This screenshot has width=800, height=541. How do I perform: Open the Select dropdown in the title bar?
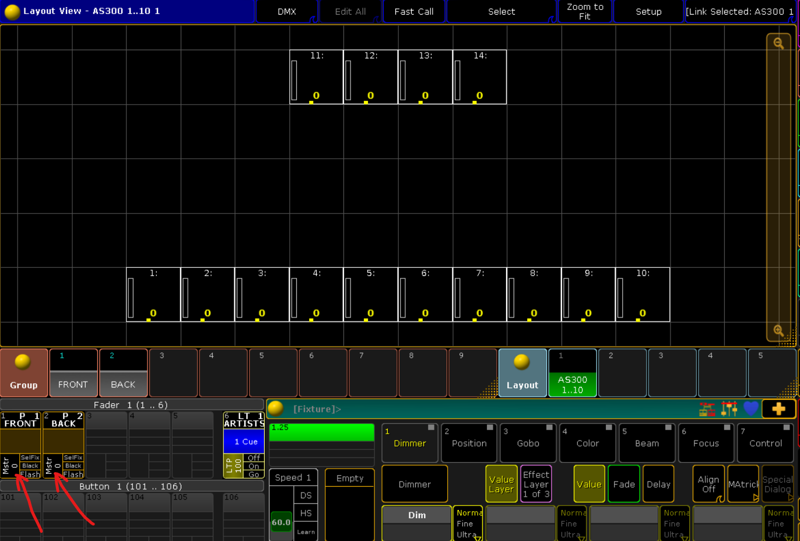click(x=501, y=12)
